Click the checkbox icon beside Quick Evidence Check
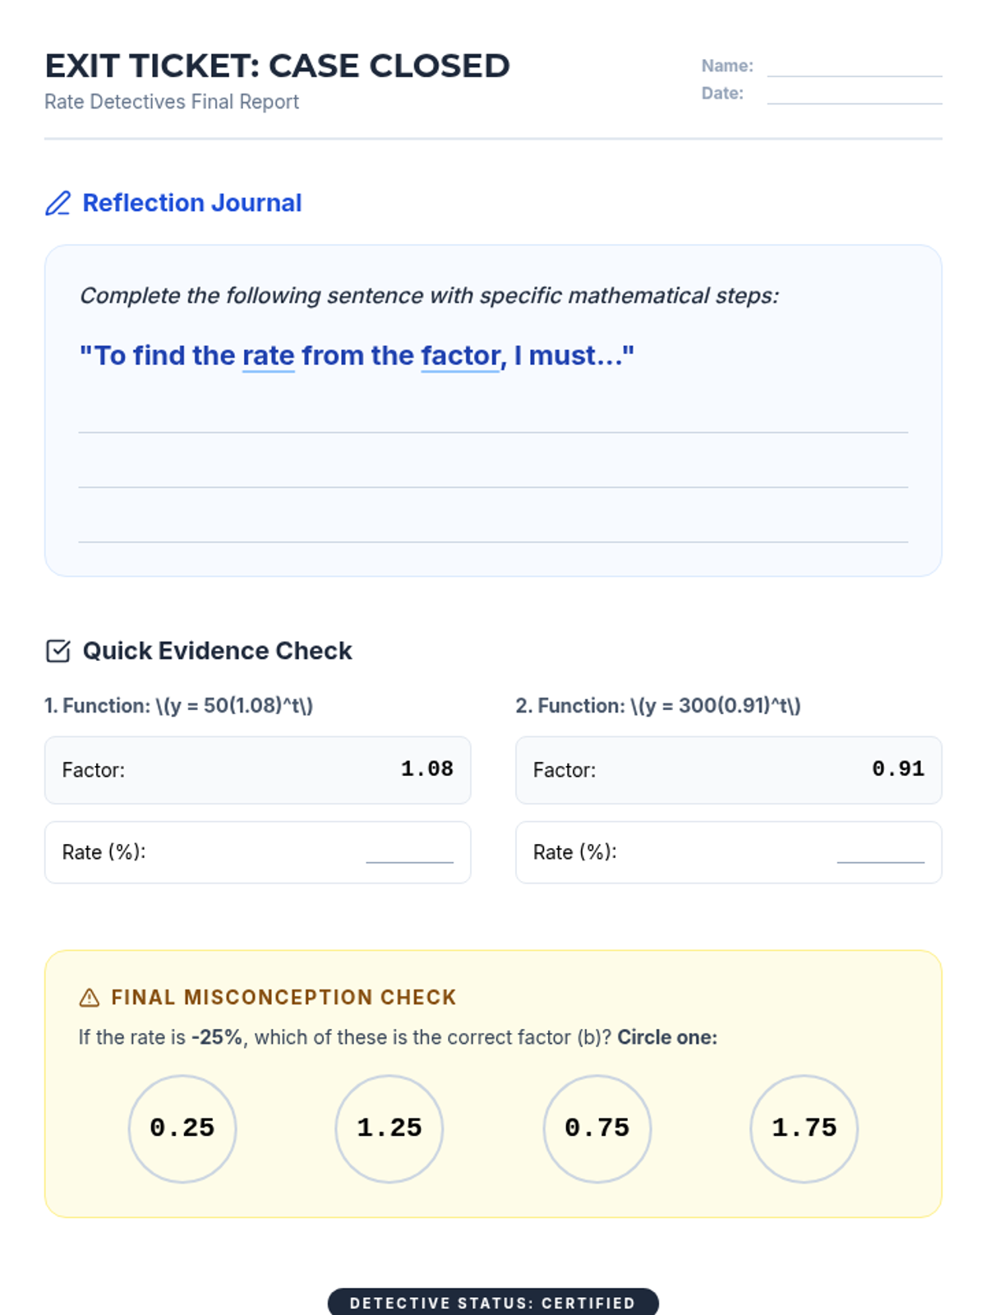 [58, 651]
